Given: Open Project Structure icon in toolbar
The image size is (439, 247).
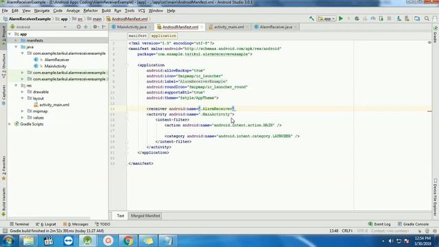Looking at the screenshot, I should (x=417, y=19).
